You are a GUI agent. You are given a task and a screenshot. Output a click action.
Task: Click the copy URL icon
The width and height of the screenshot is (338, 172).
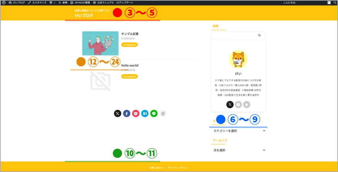pos(162,114)
